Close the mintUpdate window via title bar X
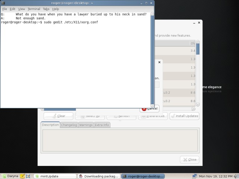This screenshot has width=239, height=179. tap(199, 23)
